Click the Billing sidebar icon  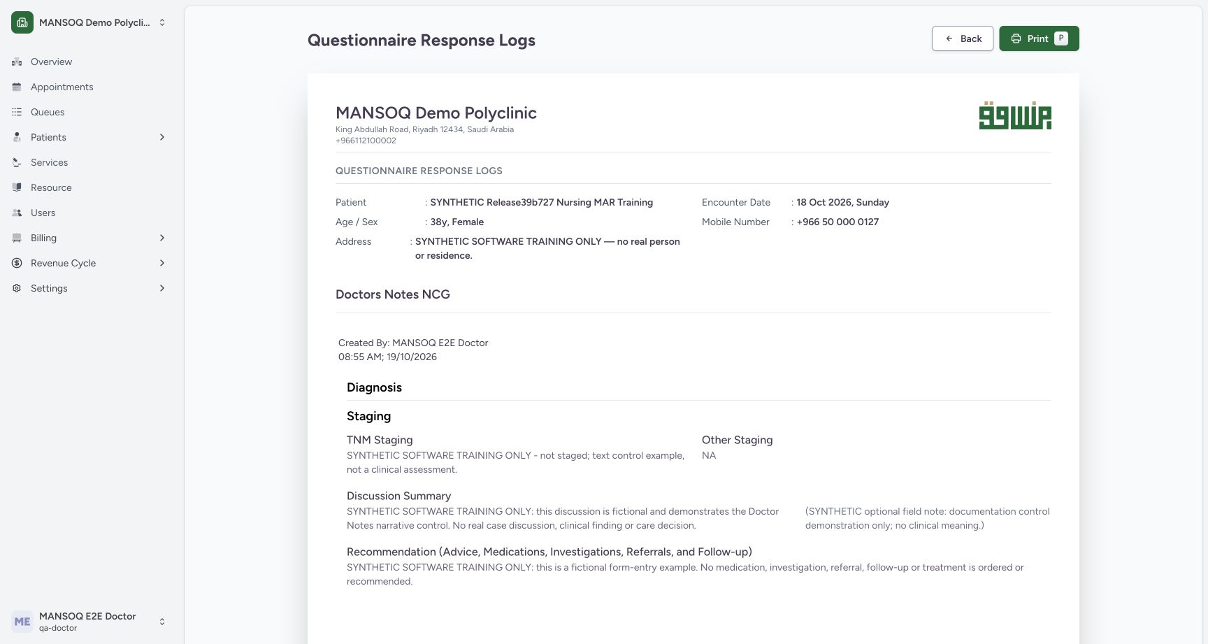click(17, 238)
